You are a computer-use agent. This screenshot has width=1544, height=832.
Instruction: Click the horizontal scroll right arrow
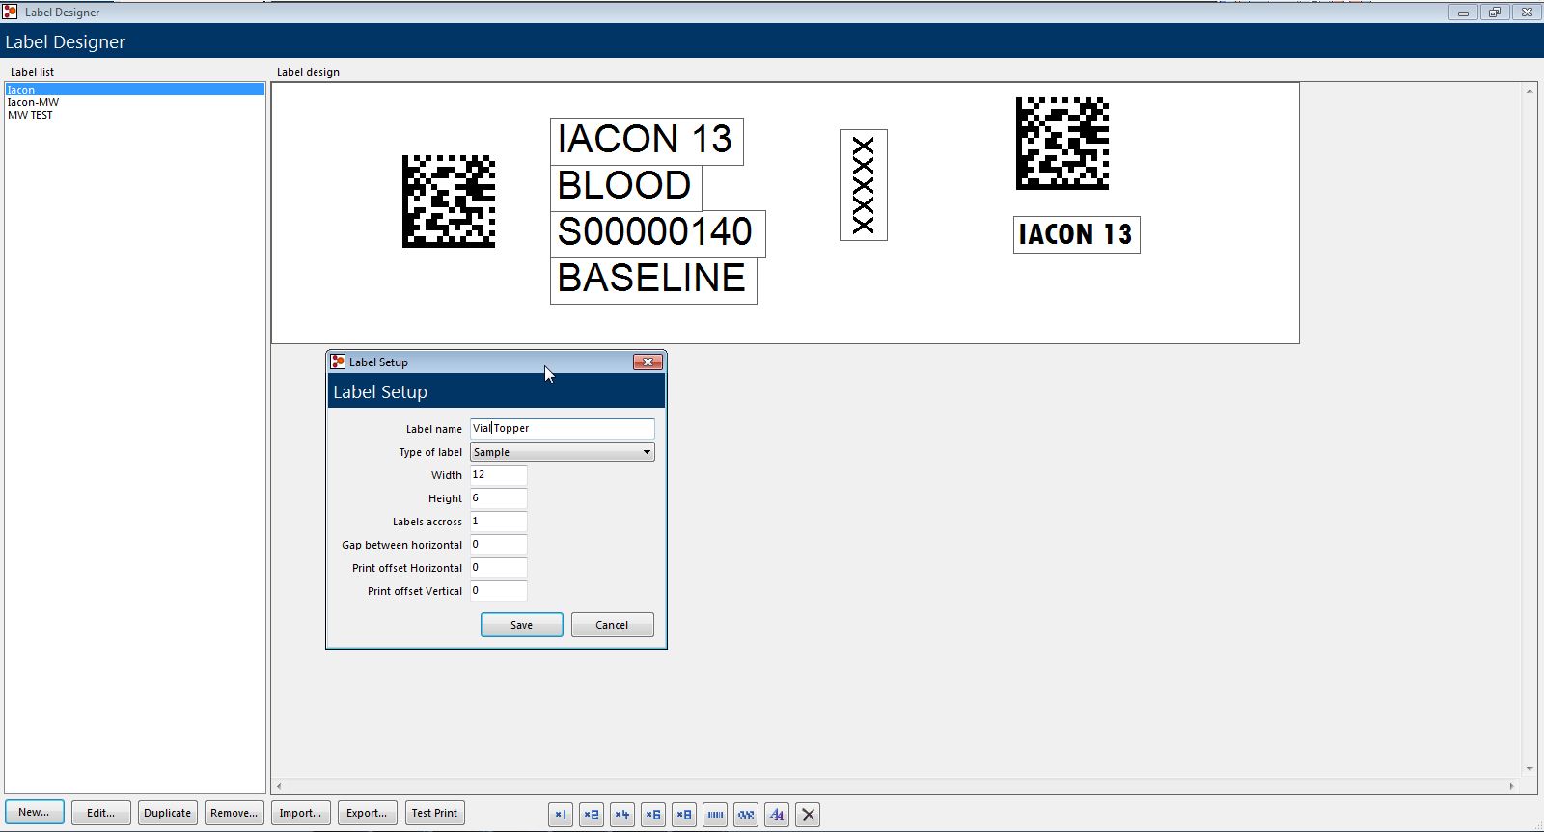click(1512, 787)
